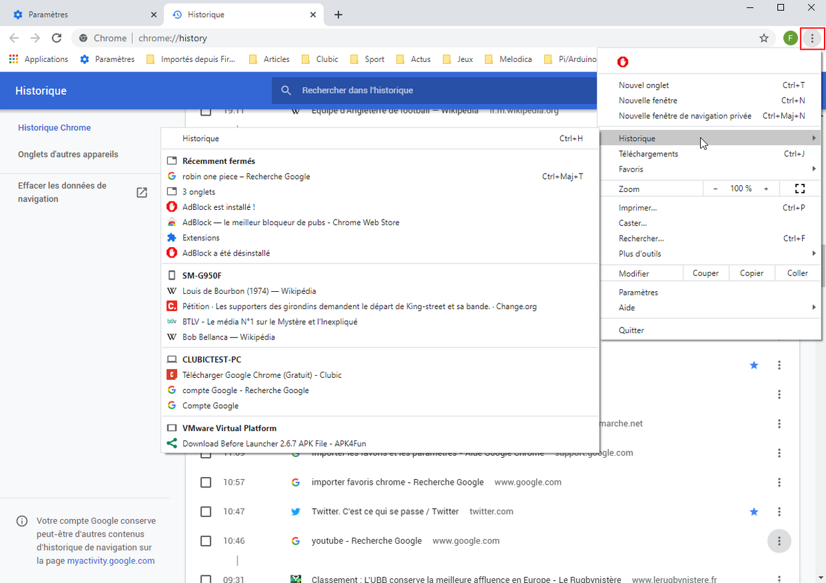Open the Applications grid shortcut
Viewport: 826px width, 583px height.
pos(39,59)
